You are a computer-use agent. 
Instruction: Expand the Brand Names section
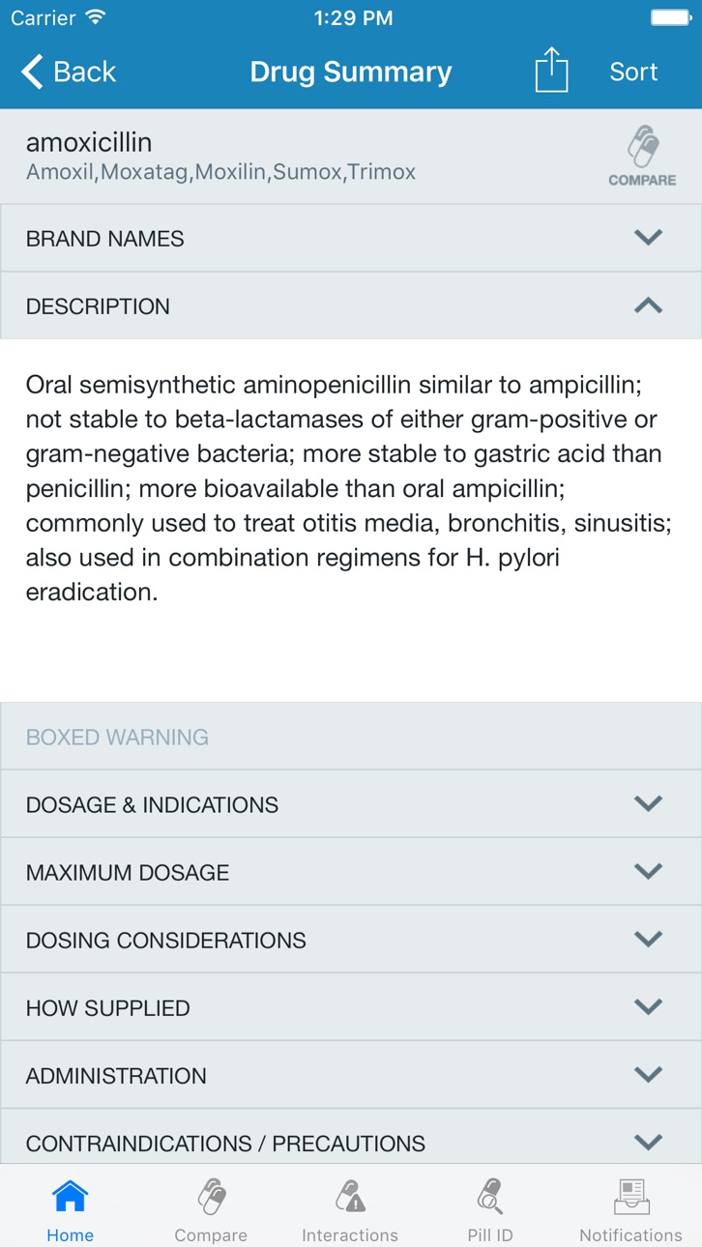pos(351,238)
